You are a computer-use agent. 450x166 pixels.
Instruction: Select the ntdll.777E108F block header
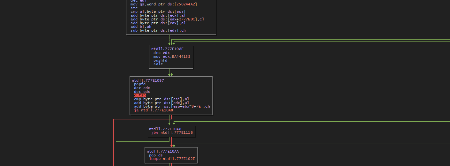167,49
